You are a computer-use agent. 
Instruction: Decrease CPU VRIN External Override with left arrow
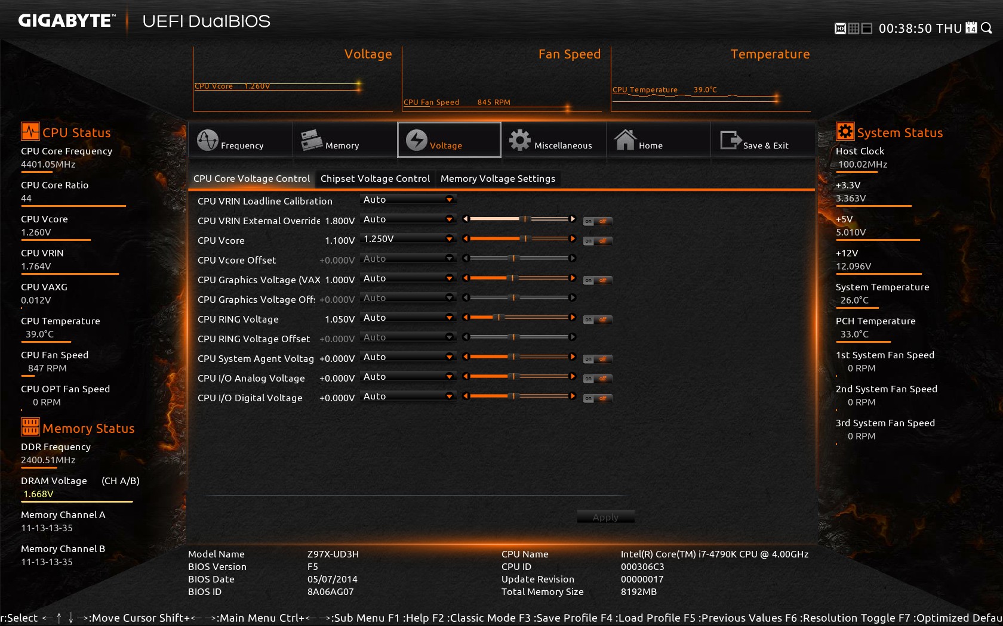point(466,219)
